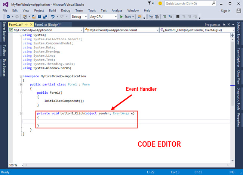Save Form1.cs with the single-disk icon

click(x=40, y=17)
